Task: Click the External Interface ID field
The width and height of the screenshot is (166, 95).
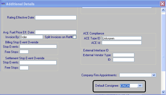Action: click(x=124, y=60)
